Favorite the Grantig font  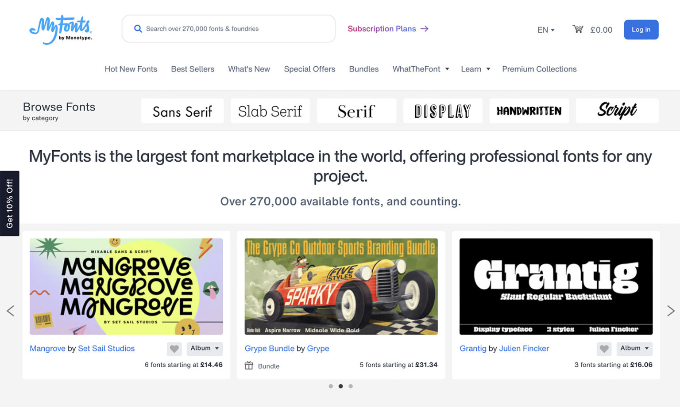(x=604, y=349)
